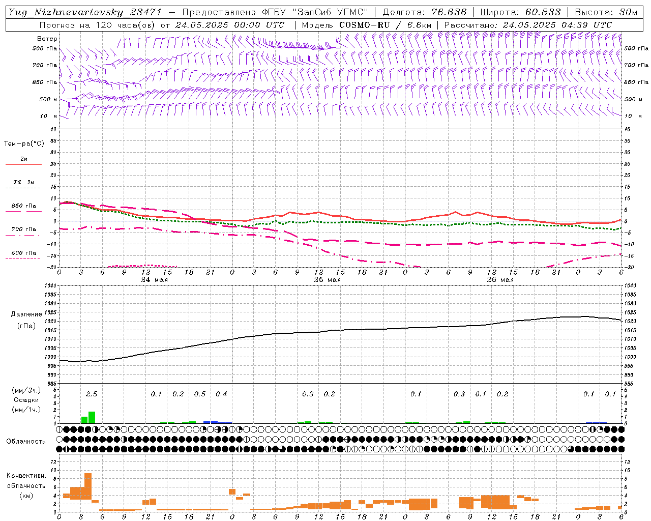This screenshot has height=521, width=651.
Task: Click the 10 м wind level label on left
Action: (49, 117)
